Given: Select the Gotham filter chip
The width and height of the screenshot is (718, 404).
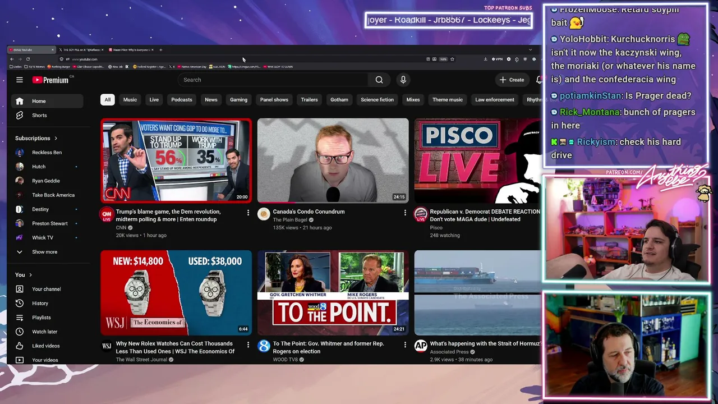Looking at the screenshot, I should (339, 100).
